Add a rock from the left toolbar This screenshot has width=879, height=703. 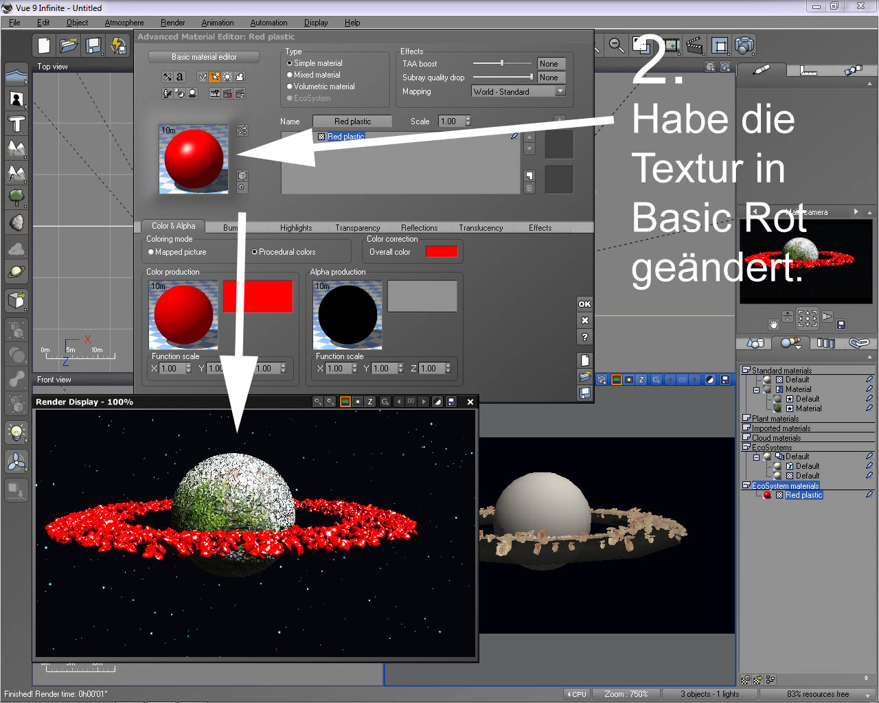click(x=16, y=223)
